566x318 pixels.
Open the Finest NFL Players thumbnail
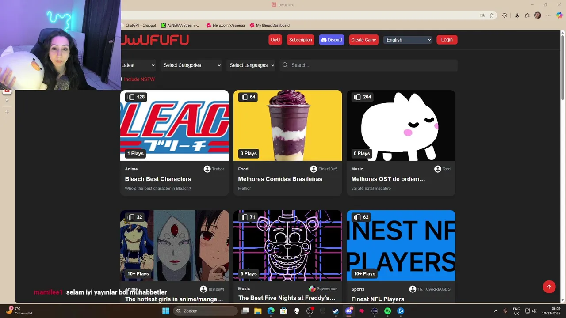point(401,246)
